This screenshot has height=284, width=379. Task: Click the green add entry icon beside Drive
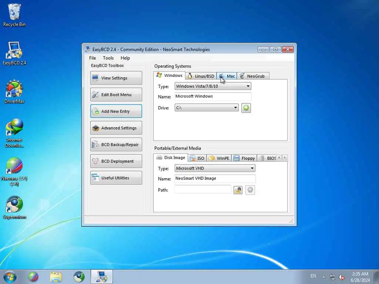[x=246, y=108]
